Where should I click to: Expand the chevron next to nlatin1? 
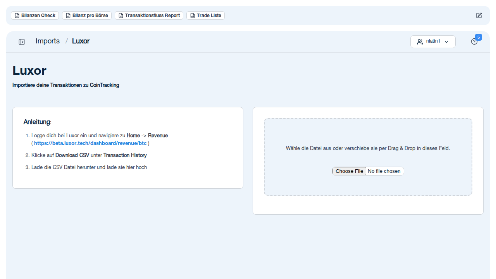point(446,42)
